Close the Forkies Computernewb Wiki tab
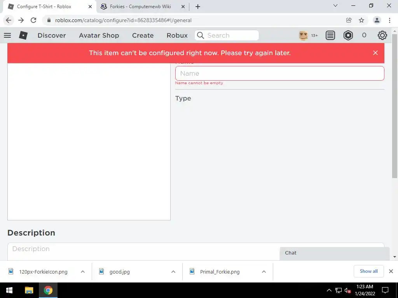This screenshot has width=398, height=298. click(x=183, y=7)
